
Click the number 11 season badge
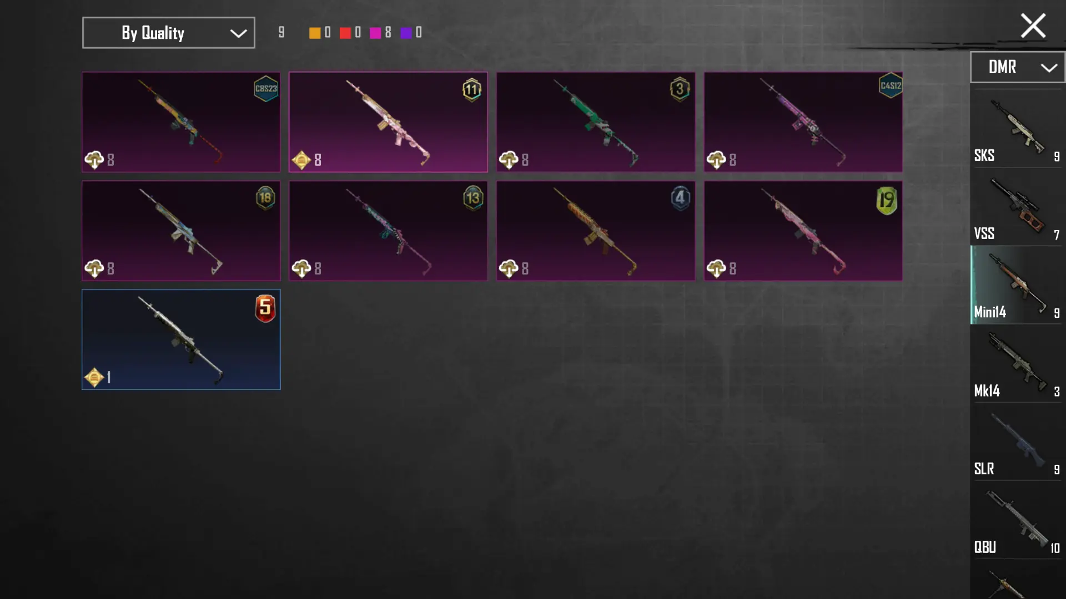[x=472, y=89]
